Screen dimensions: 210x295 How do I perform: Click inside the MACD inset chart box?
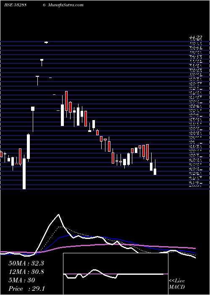[115, 274]
